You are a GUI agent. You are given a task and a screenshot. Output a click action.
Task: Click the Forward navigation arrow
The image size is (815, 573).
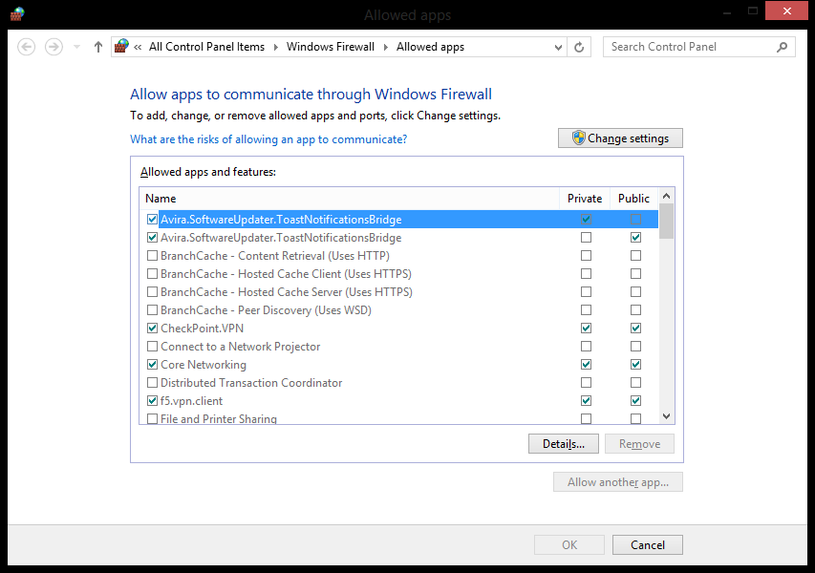pyautogui.click(x=54, y=47)
